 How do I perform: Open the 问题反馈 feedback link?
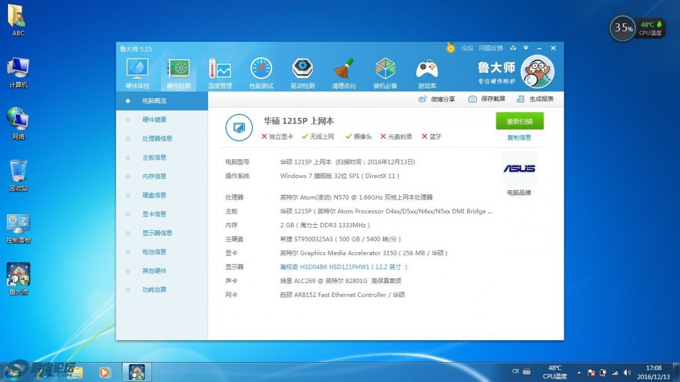pos(491,48)
